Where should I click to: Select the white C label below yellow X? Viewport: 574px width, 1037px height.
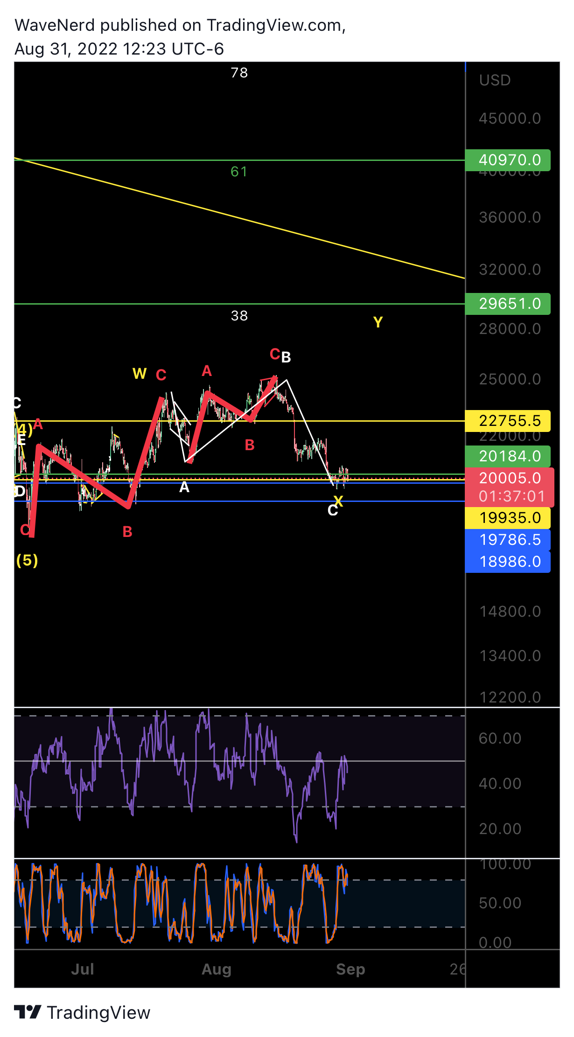[x=332, y=511]
